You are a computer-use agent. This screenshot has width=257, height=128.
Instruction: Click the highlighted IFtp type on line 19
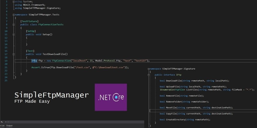tap(34, 60)
